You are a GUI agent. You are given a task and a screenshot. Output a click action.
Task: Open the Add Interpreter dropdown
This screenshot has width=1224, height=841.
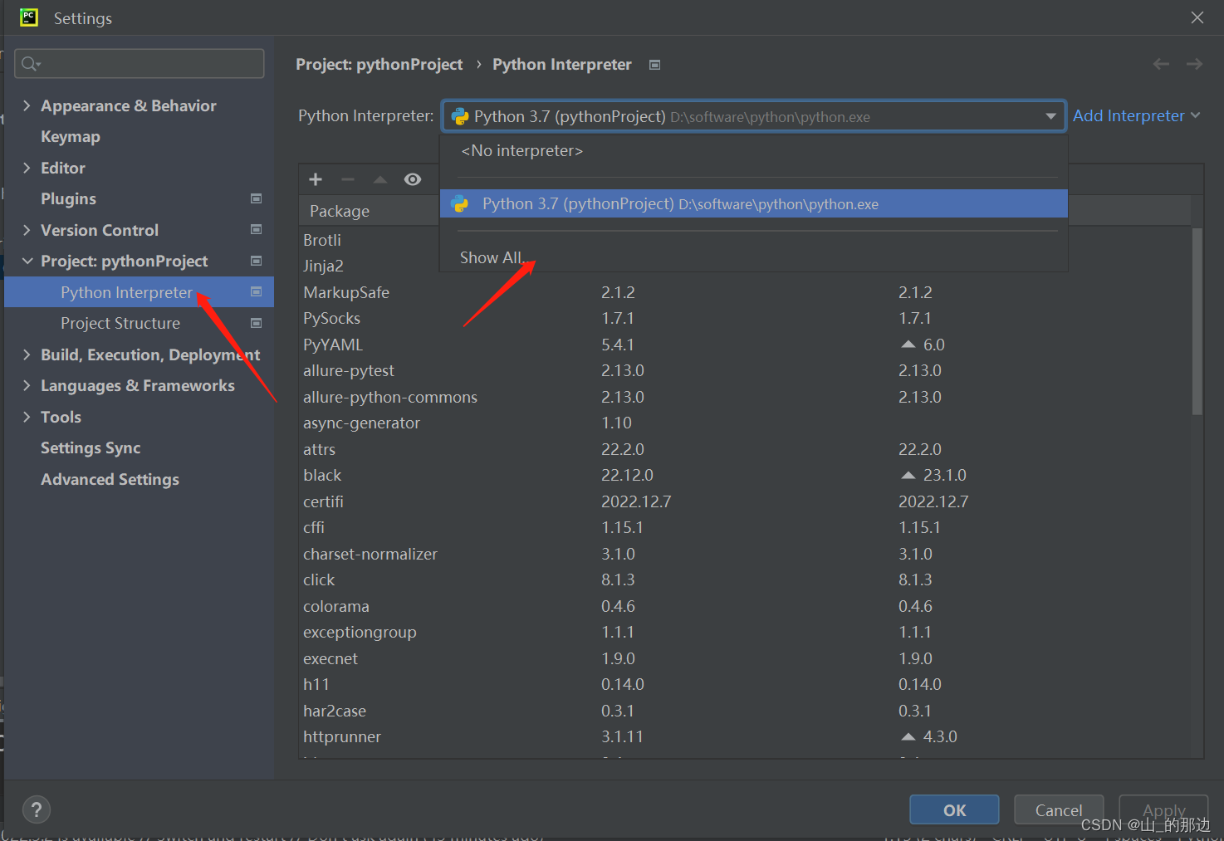1136,115
